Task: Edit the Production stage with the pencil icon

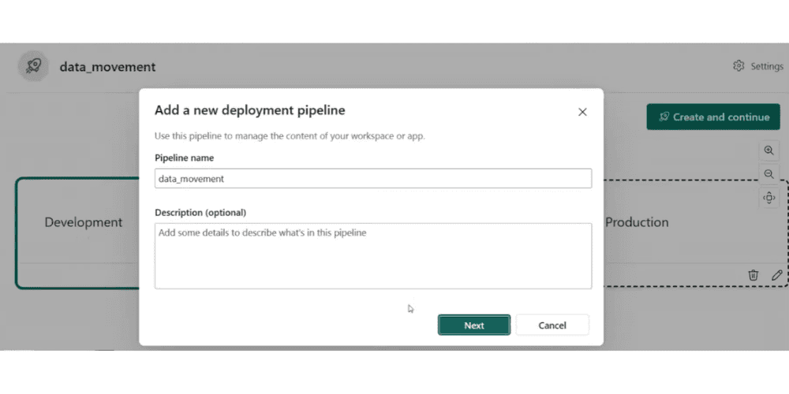Action: coord(776,275)
